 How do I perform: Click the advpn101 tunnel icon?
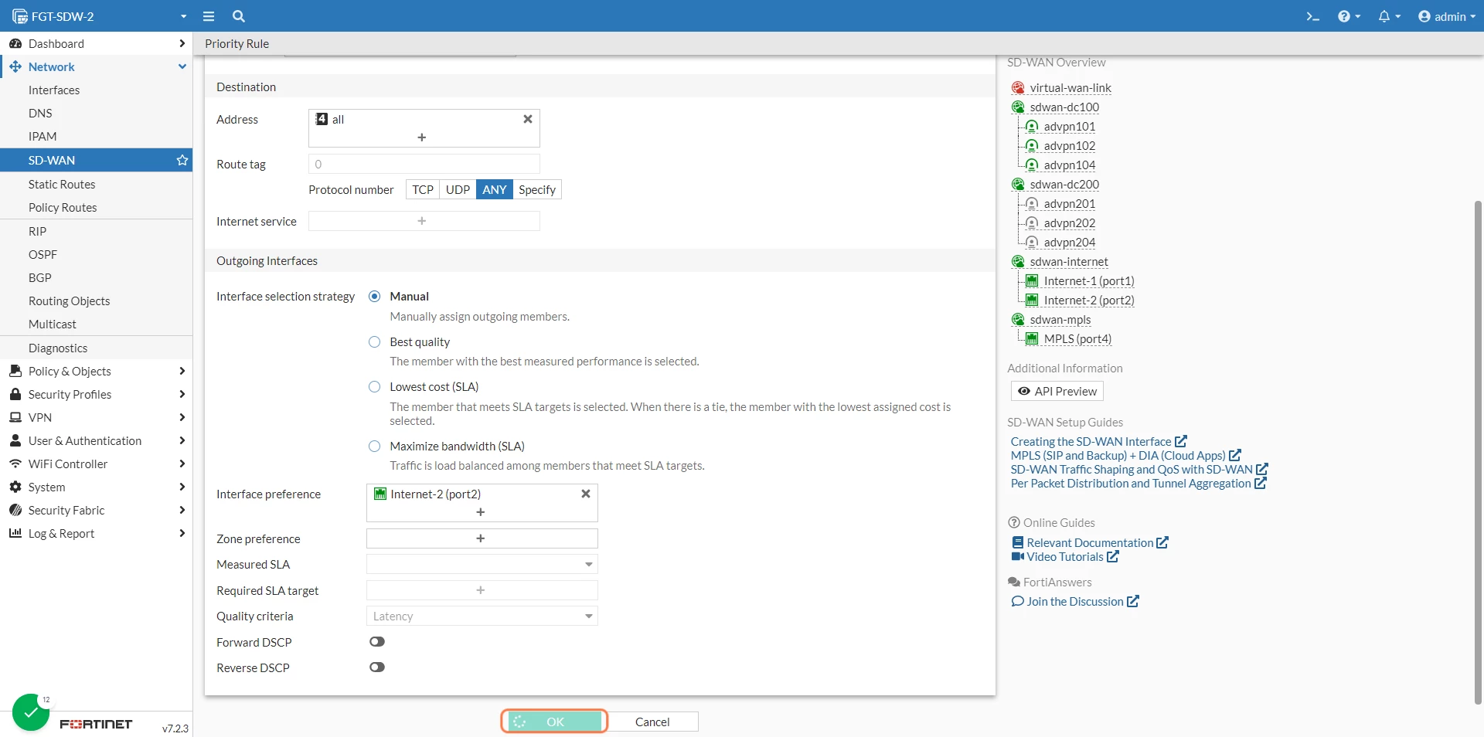tap(1032, 127)
